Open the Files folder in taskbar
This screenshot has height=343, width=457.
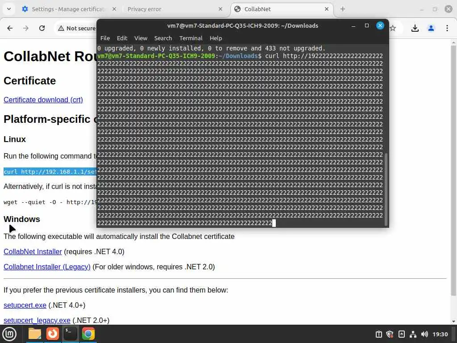(x=35, y=334)
